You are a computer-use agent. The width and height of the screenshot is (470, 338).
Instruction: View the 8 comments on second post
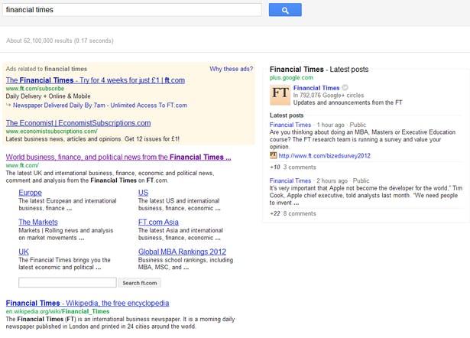[299, 213]
